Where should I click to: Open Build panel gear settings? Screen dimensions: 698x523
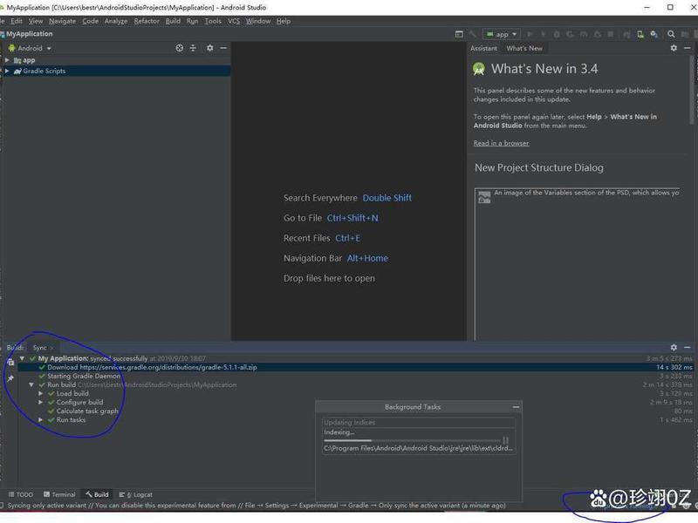[x=674, y=347]
